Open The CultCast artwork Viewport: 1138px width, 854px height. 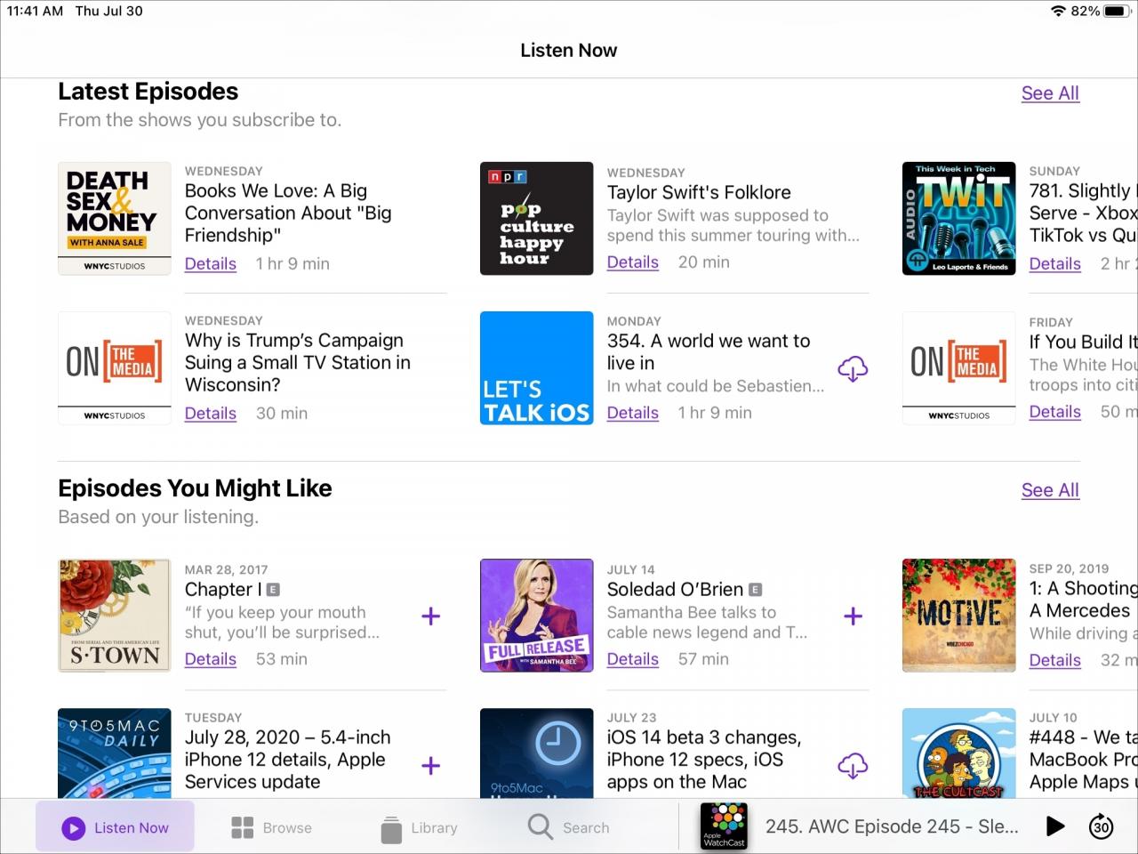(959, 753)
